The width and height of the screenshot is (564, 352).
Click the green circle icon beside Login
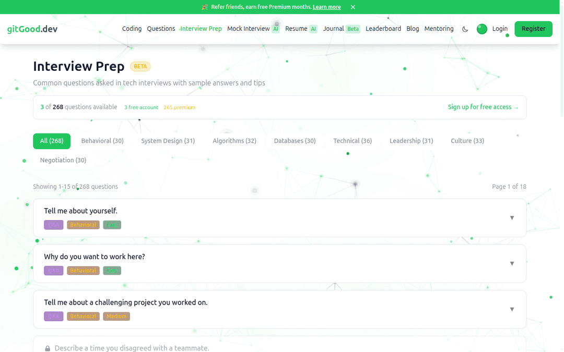point(481,29)
